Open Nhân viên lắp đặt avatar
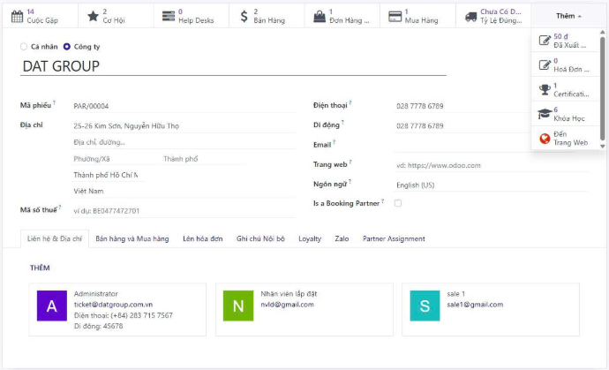The image size is (609, 370). (238, 306)
